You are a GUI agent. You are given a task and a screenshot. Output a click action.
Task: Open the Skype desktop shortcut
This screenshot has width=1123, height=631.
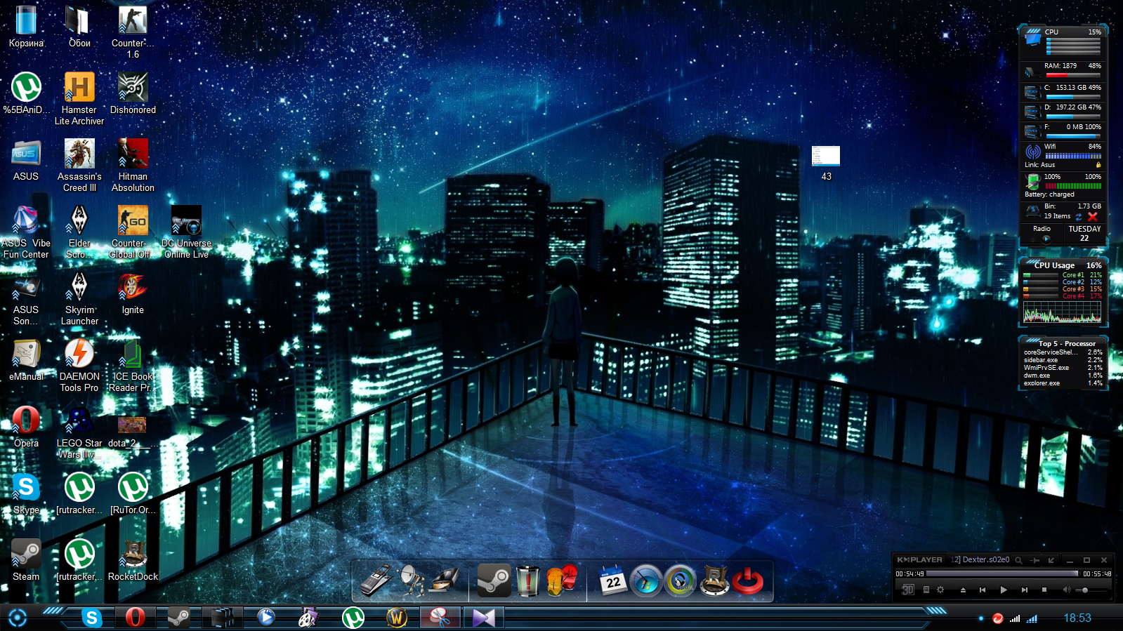pyautogui.click(x=26, y=493)
